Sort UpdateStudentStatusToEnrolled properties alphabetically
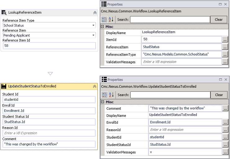230x159 pixels. (x=111, y=95)
